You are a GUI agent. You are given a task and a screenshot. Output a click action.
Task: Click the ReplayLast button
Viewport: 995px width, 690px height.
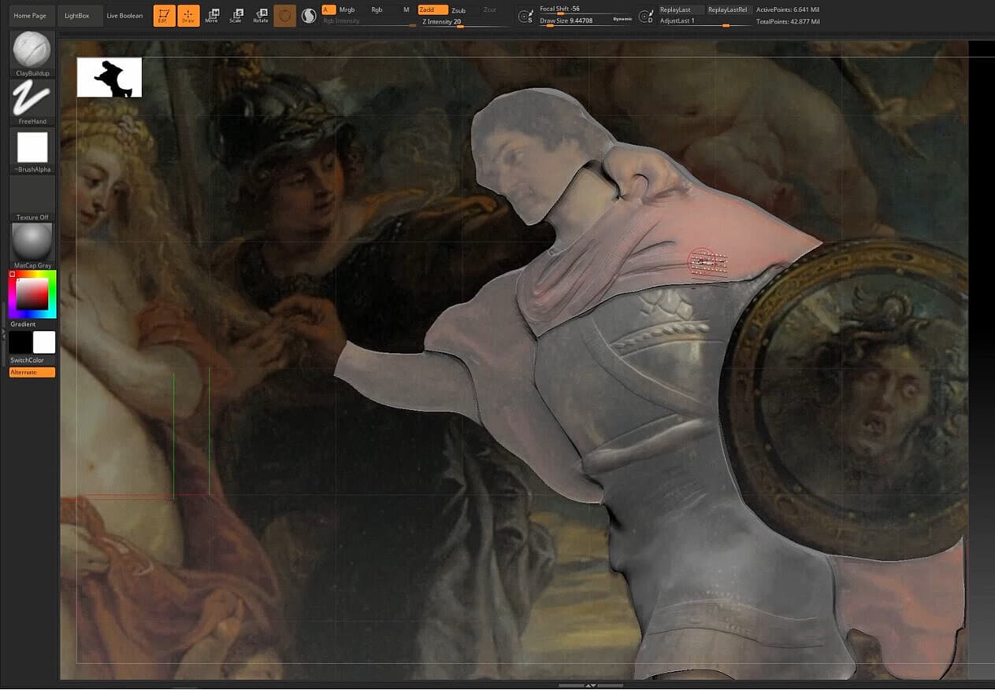(676, 9)
